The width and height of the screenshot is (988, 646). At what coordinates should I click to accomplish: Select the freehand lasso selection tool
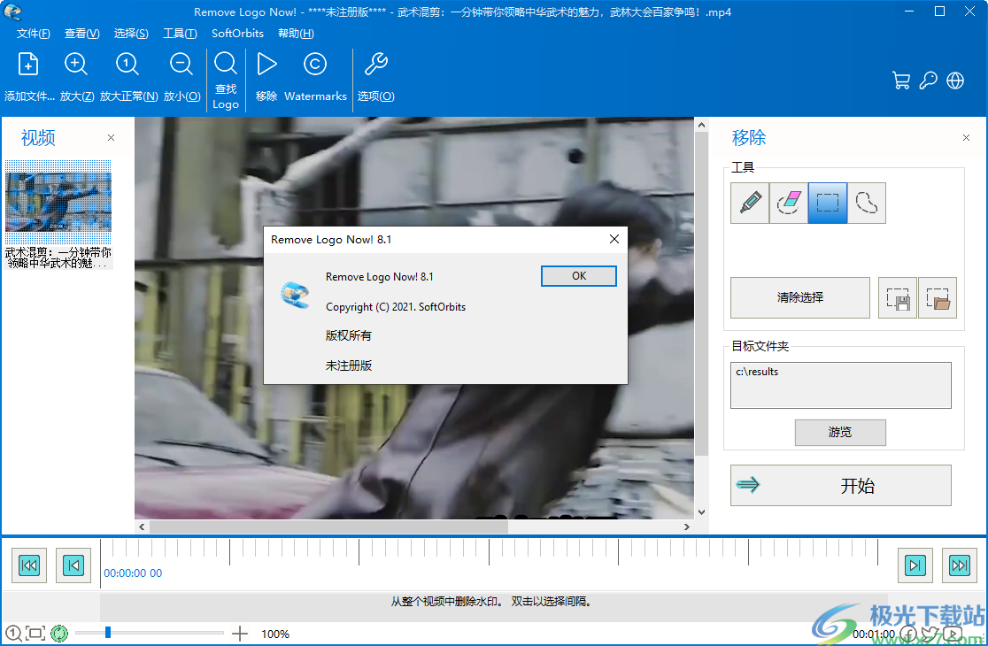point(866,203)
